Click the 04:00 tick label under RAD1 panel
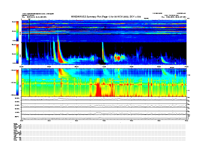Image resolution: width=201 pixels, height=155 pixels. [x=49, y=67]
